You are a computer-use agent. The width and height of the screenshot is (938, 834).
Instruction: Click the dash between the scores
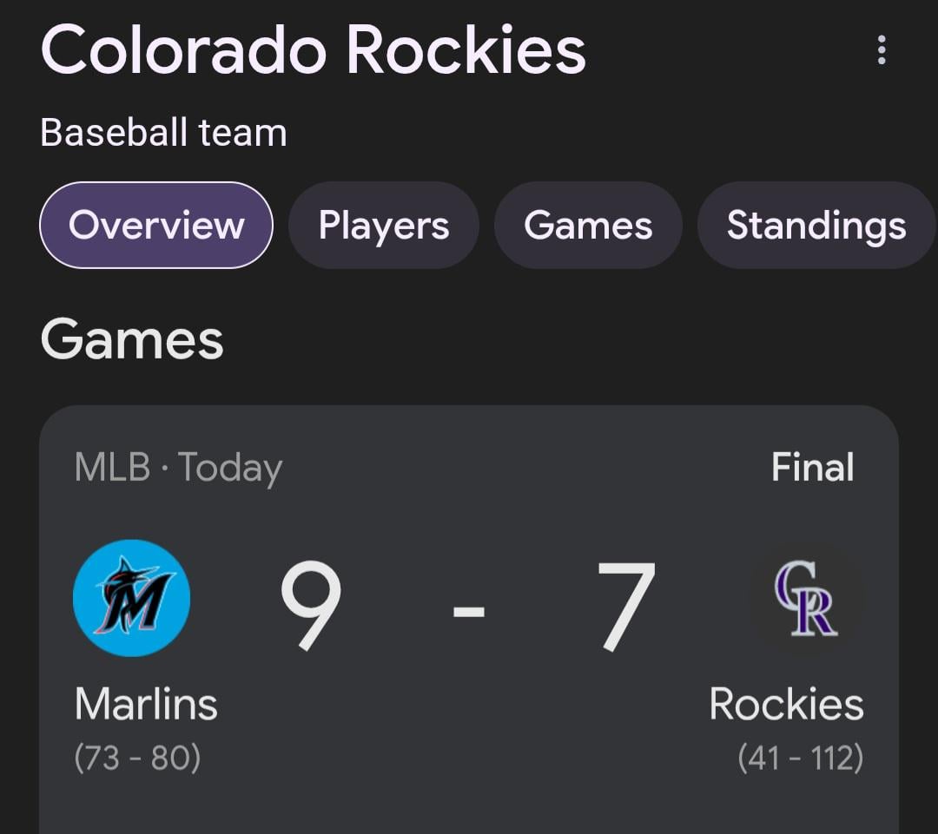tap(468, 611)
